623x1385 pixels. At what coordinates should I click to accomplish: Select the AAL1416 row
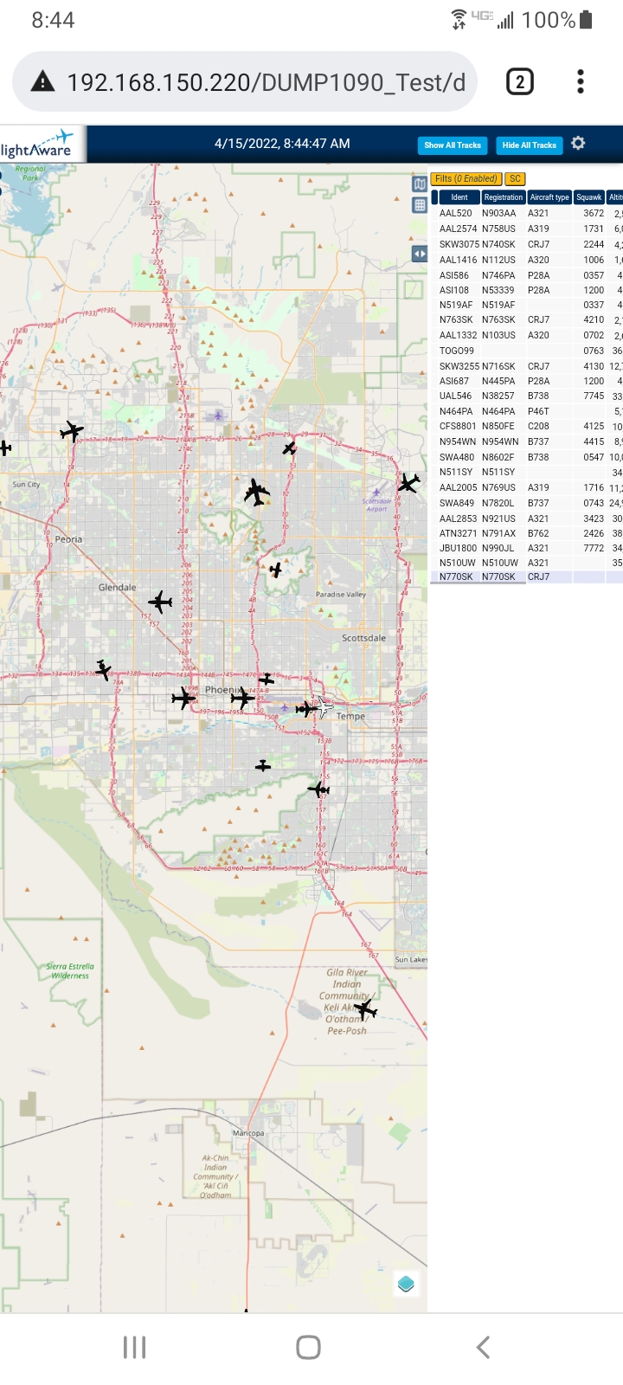(526, 260)
